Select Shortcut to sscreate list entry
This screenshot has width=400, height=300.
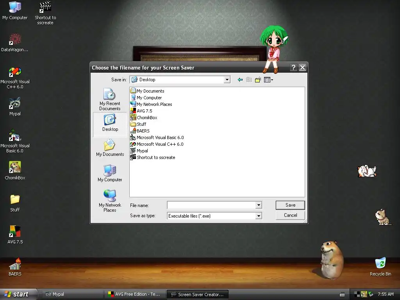coord(153,157)
